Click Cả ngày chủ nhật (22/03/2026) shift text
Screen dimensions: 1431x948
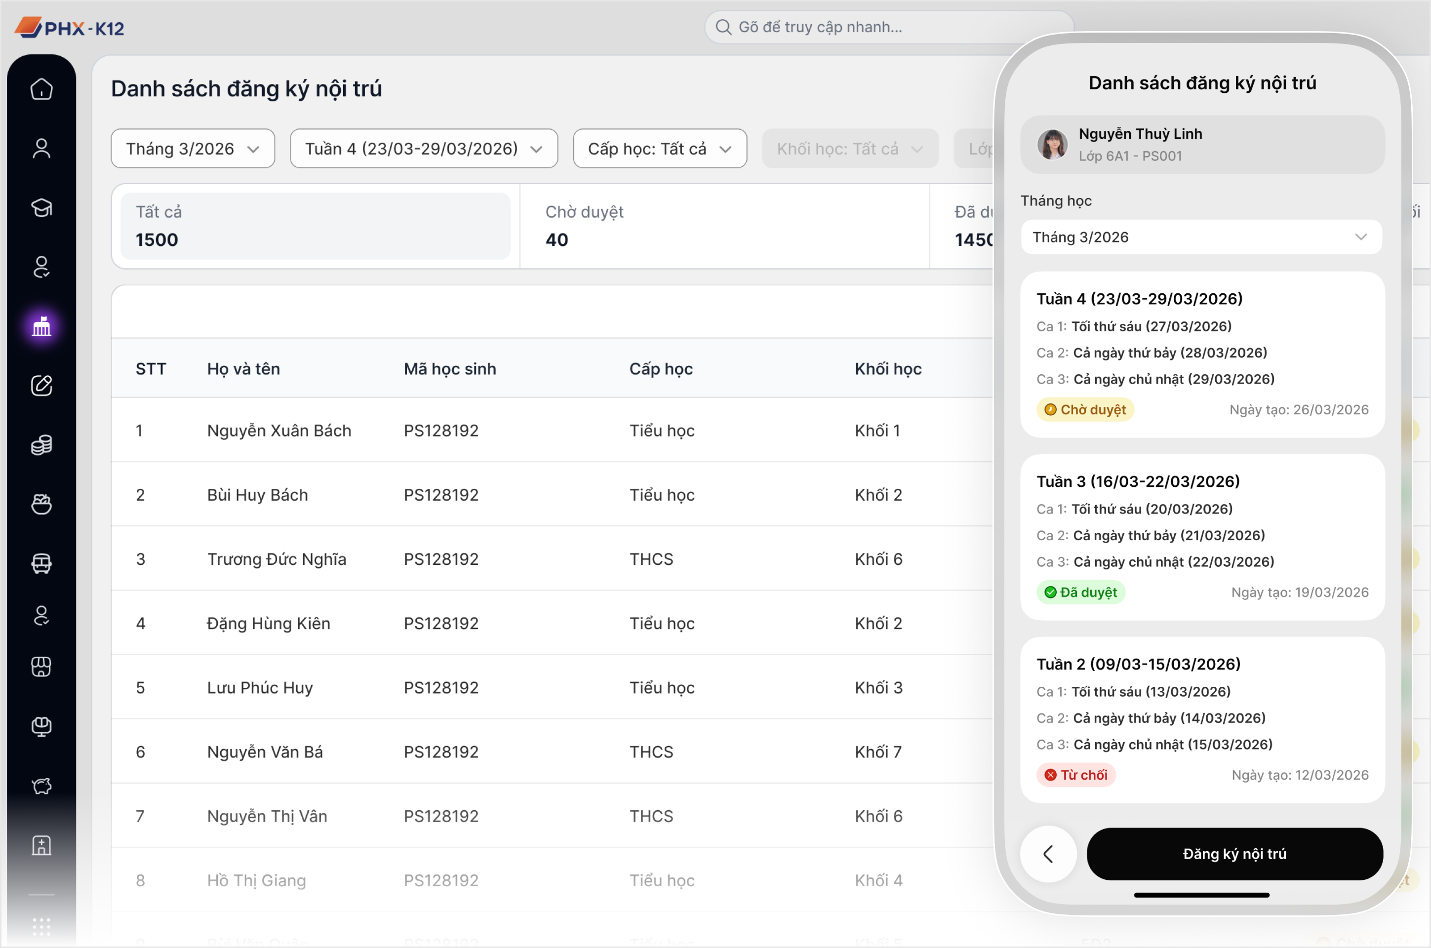coord(1173,562)
